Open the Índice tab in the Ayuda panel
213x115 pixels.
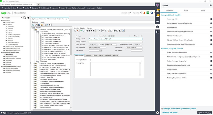[186, 10]
